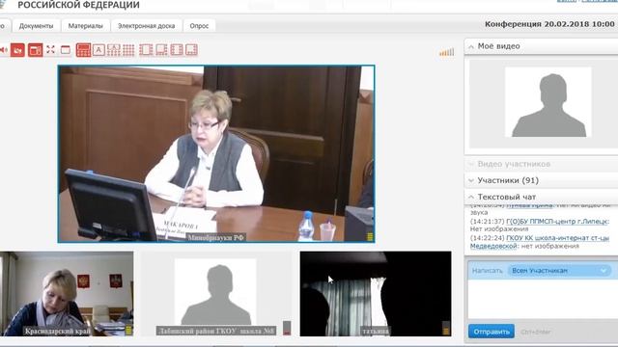
Task: Open Г(О)БУ ППМСП-центр г.Липецк chat link
Action: click(x=557, y=222)
